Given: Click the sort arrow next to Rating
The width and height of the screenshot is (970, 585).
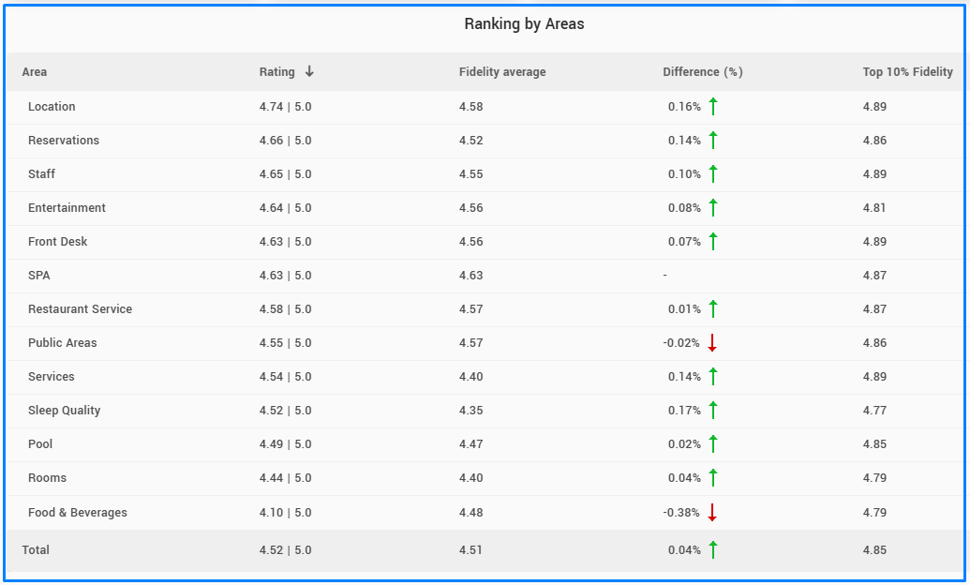Looking at the screenshot, I should (309, 71).
